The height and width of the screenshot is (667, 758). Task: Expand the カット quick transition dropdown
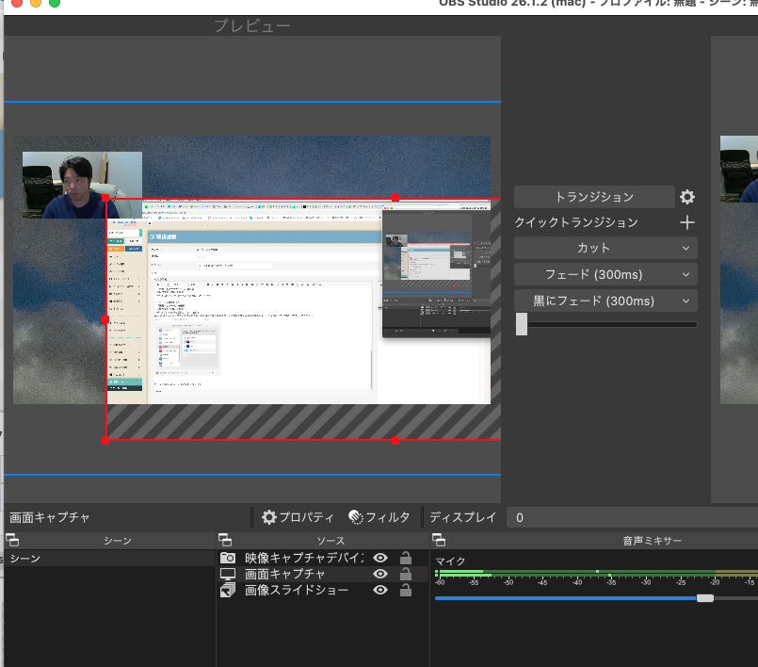click(x=685, y=248)
